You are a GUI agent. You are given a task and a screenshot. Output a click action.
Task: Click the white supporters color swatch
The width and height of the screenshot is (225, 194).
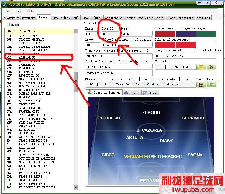click(x=206, y=45)
